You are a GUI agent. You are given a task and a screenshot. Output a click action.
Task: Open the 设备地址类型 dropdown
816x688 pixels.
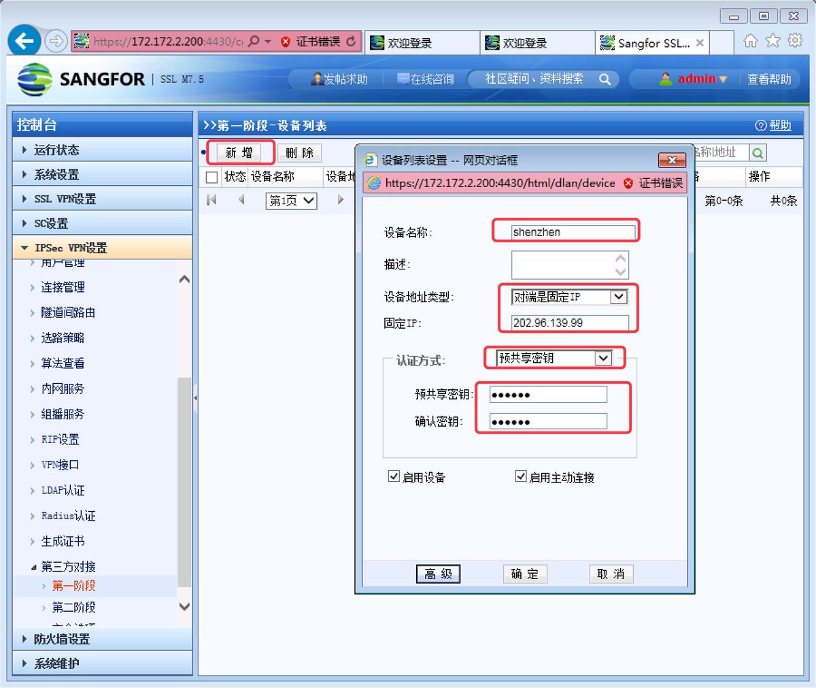617,297
